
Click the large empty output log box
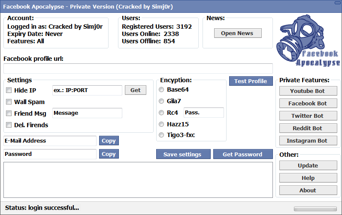point(138,180)
